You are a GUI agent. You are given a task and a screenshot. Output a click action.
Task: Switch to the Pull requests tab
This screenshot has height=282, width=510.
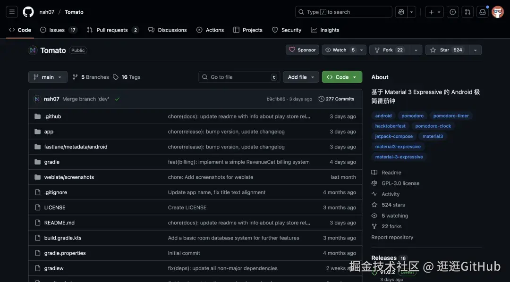(113, 30)
